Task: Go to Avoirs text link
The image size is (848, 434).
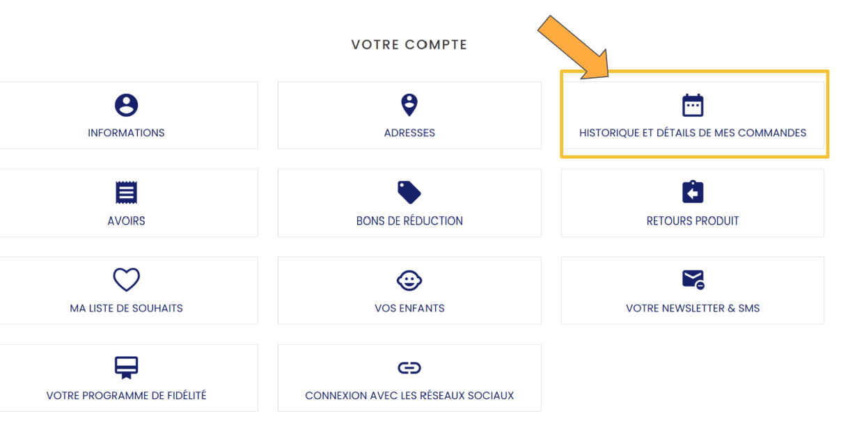Action: tap(126, 221)
